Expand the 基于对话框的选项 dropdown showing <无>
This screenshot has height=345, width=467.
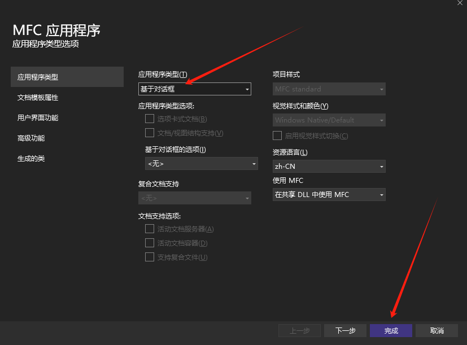tap(202, 164)
